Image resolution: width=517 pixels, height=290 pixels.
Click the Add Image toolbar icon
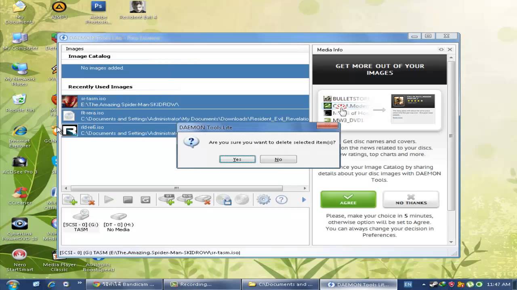point(69,200)
